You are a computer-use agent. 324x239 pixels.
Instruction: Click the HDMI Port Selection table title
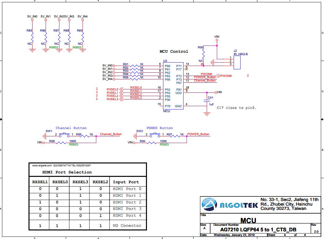(x=67, y=172)
